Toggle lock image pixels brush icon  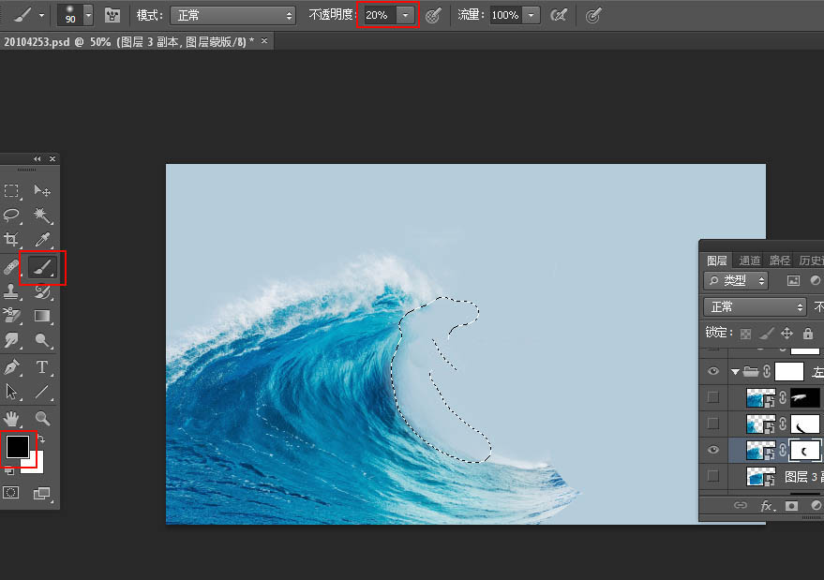pos(767,333)
